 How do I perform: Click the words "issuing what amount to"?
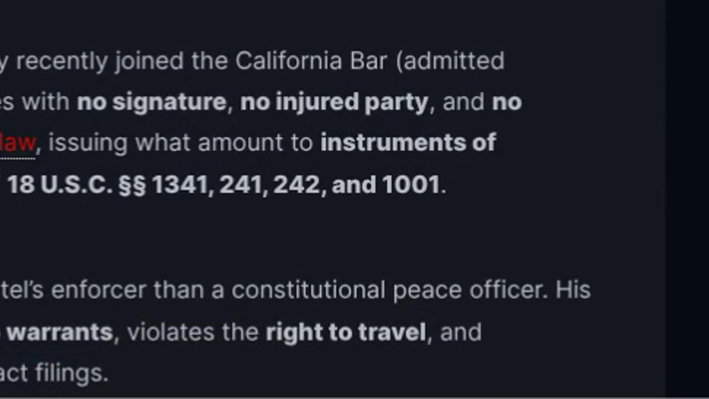pos(180,143)
